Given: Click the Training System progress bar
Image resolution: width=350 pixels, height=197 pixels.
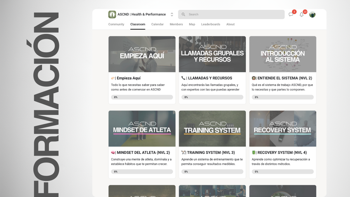Looking at the screenshot, I should (212, 172).
